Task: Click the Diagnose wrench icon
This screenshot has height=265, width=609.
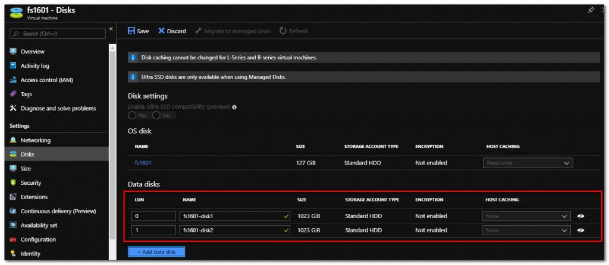Action: 13,108
